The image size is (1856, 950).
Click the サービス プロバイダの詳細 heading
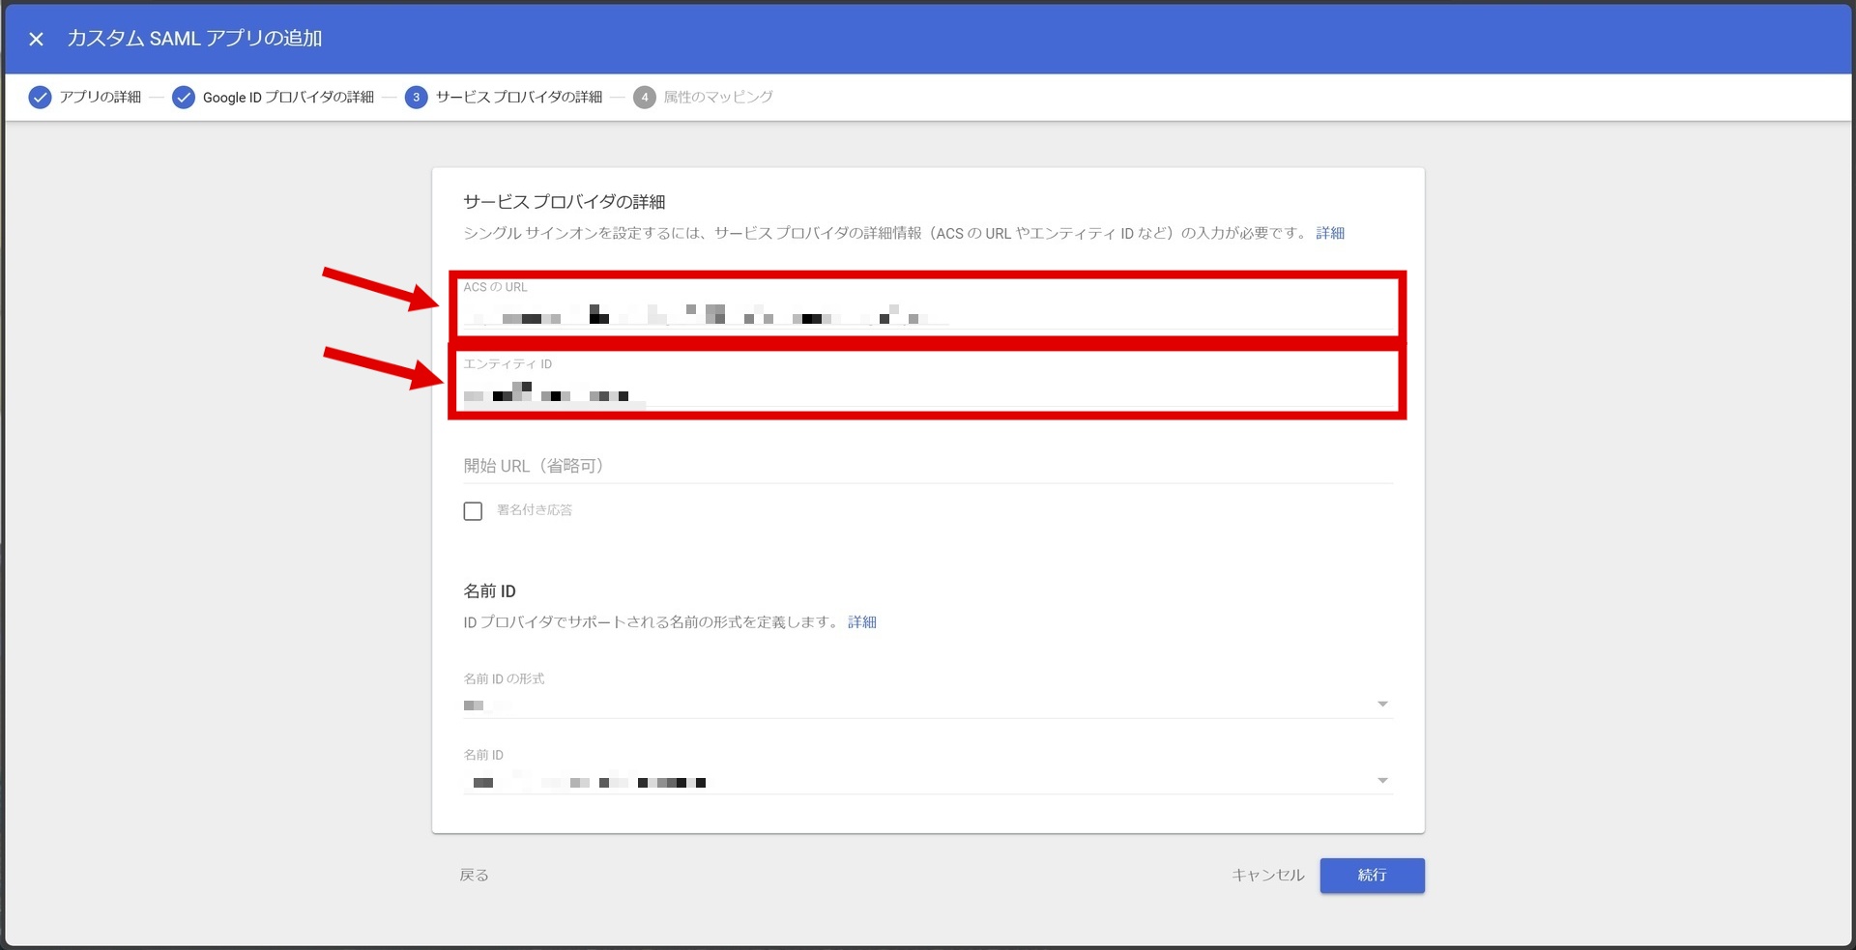[x=565, y=201]
